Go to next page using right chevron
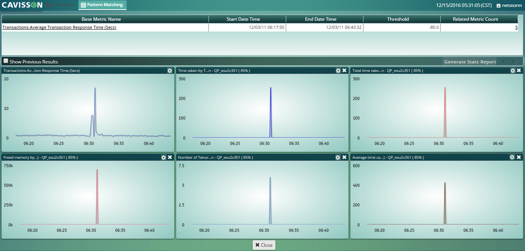Viewport: 525px width, 251px height. pos(512,62)
